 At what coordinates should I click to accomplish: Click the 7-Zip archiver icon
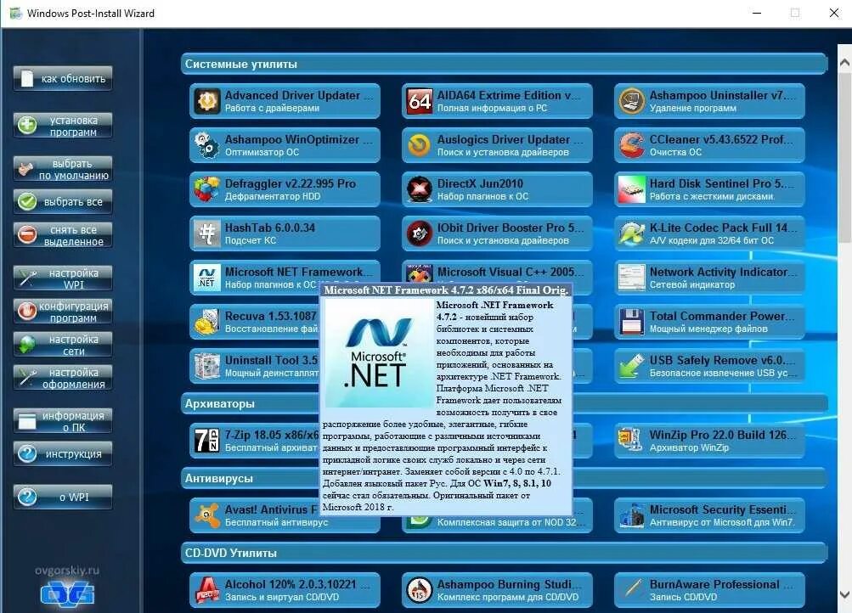pyautogui.click(x=207, y=441)
